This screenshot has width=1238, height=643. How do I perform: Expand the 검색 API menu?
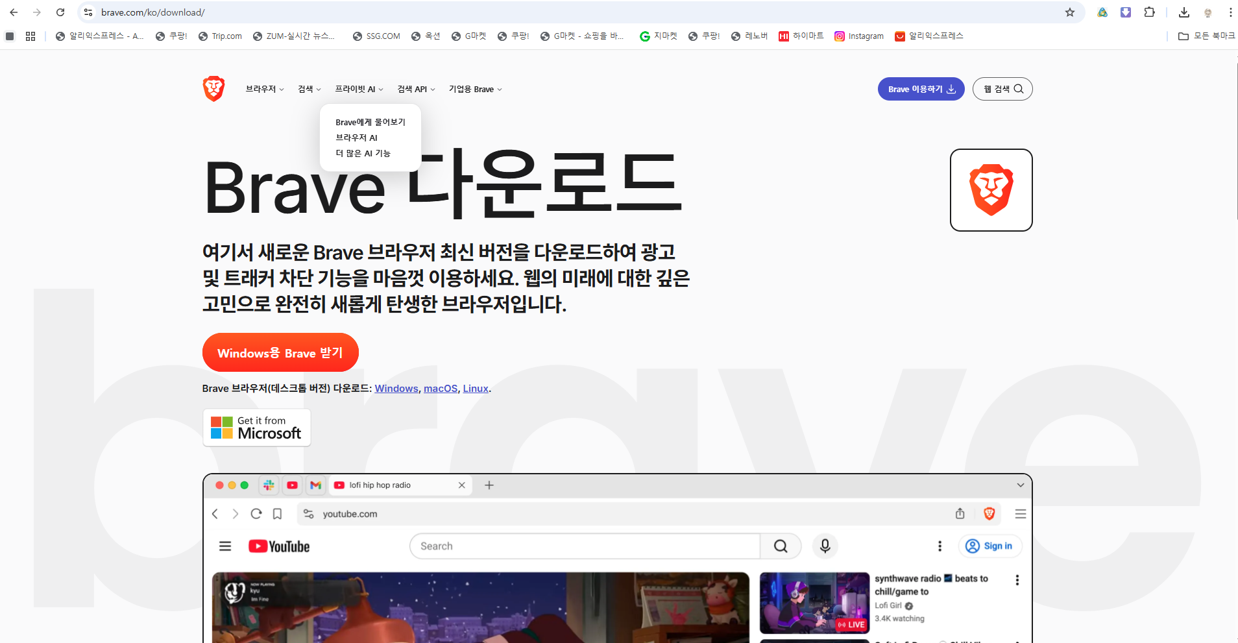click(416, 89)
